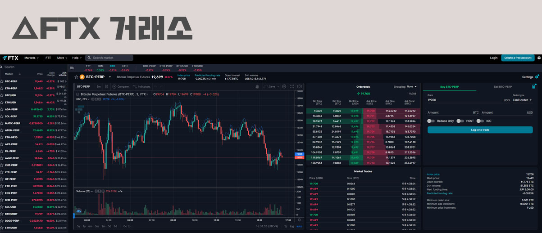
Task: Open the calculator icon in order panel
Action: point(534,86)
